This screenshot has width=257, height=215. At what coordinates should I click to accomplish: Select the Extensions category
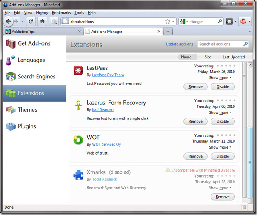click(x=34, y=93)
